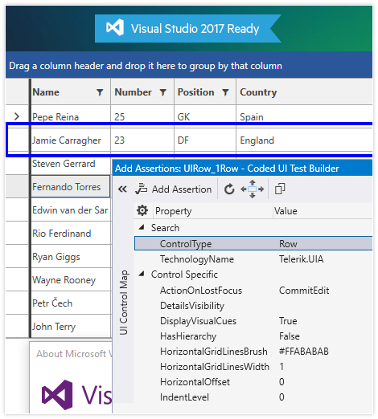Click the Fernando Torres name cell
The width and height of the screenshot is (378, 419).
click(x=71, y=187)
